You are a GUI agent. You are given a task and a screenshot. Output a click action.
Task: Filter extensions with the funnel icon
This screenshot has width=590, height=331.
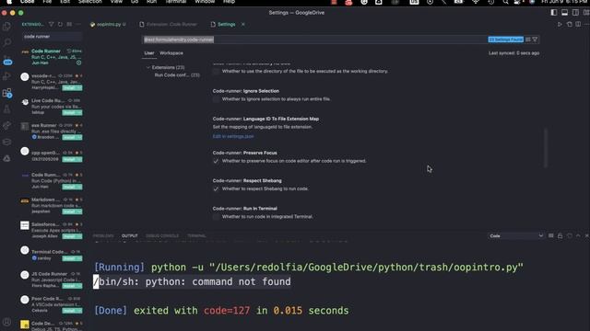[x=52, y=25]
